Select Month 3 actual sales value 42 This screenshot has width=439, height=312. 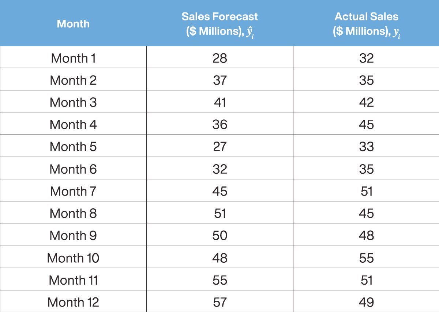point(366,103)
